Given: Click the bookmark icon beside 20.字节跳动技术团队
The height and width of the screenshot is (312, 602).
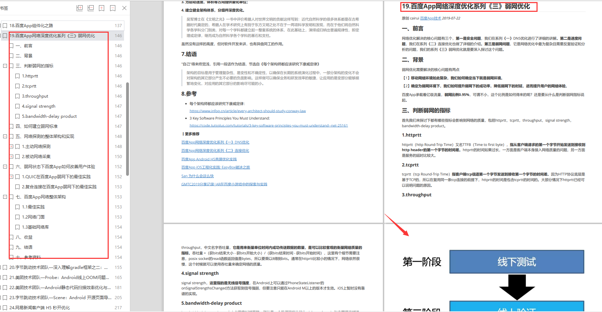Looking at the screenshot, I should (5, 268).
